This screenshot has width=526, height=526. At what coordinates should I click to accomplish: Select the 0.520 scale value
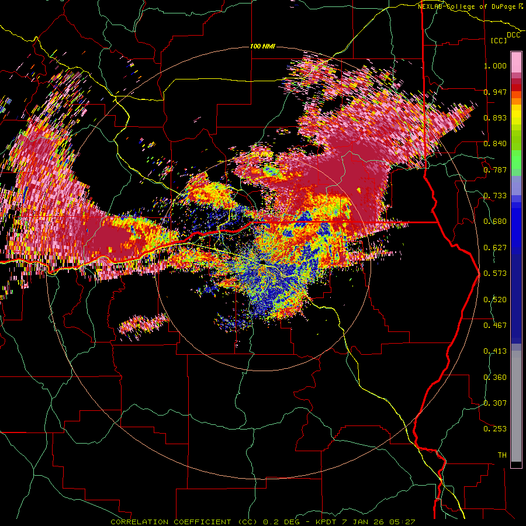coord(495,300)
